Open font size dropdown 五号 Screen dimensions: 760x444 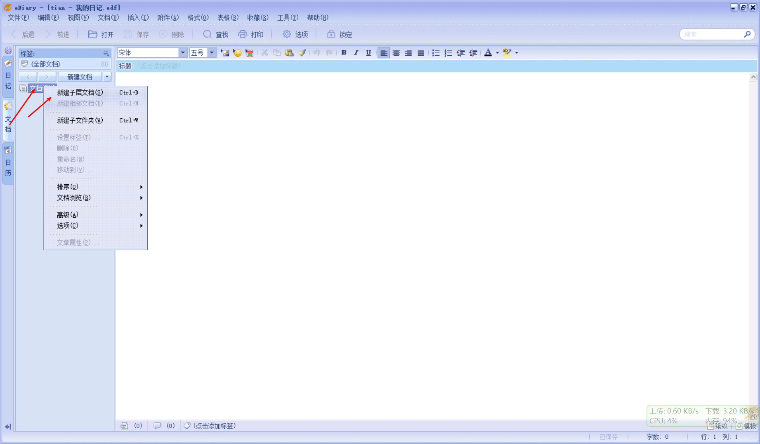click(212, 53)
